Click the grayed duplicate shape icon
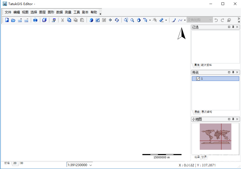The image size is (241, 169). (x=76, y=20)
